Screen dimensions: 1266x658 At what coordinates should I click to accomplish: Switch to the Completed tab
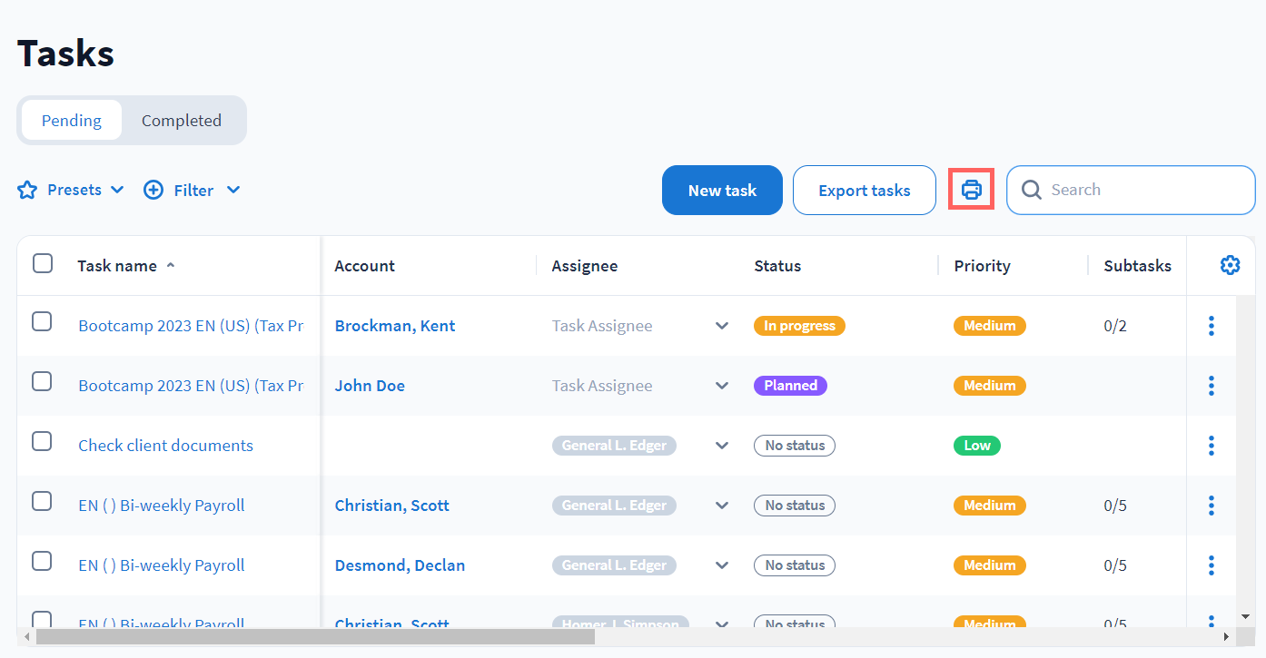point(182,121)
